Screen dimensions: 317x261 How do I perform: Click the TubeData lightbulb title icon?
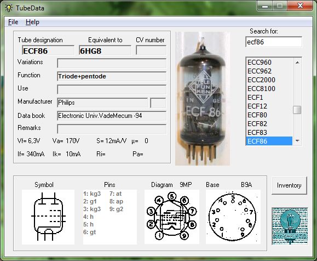9,8
